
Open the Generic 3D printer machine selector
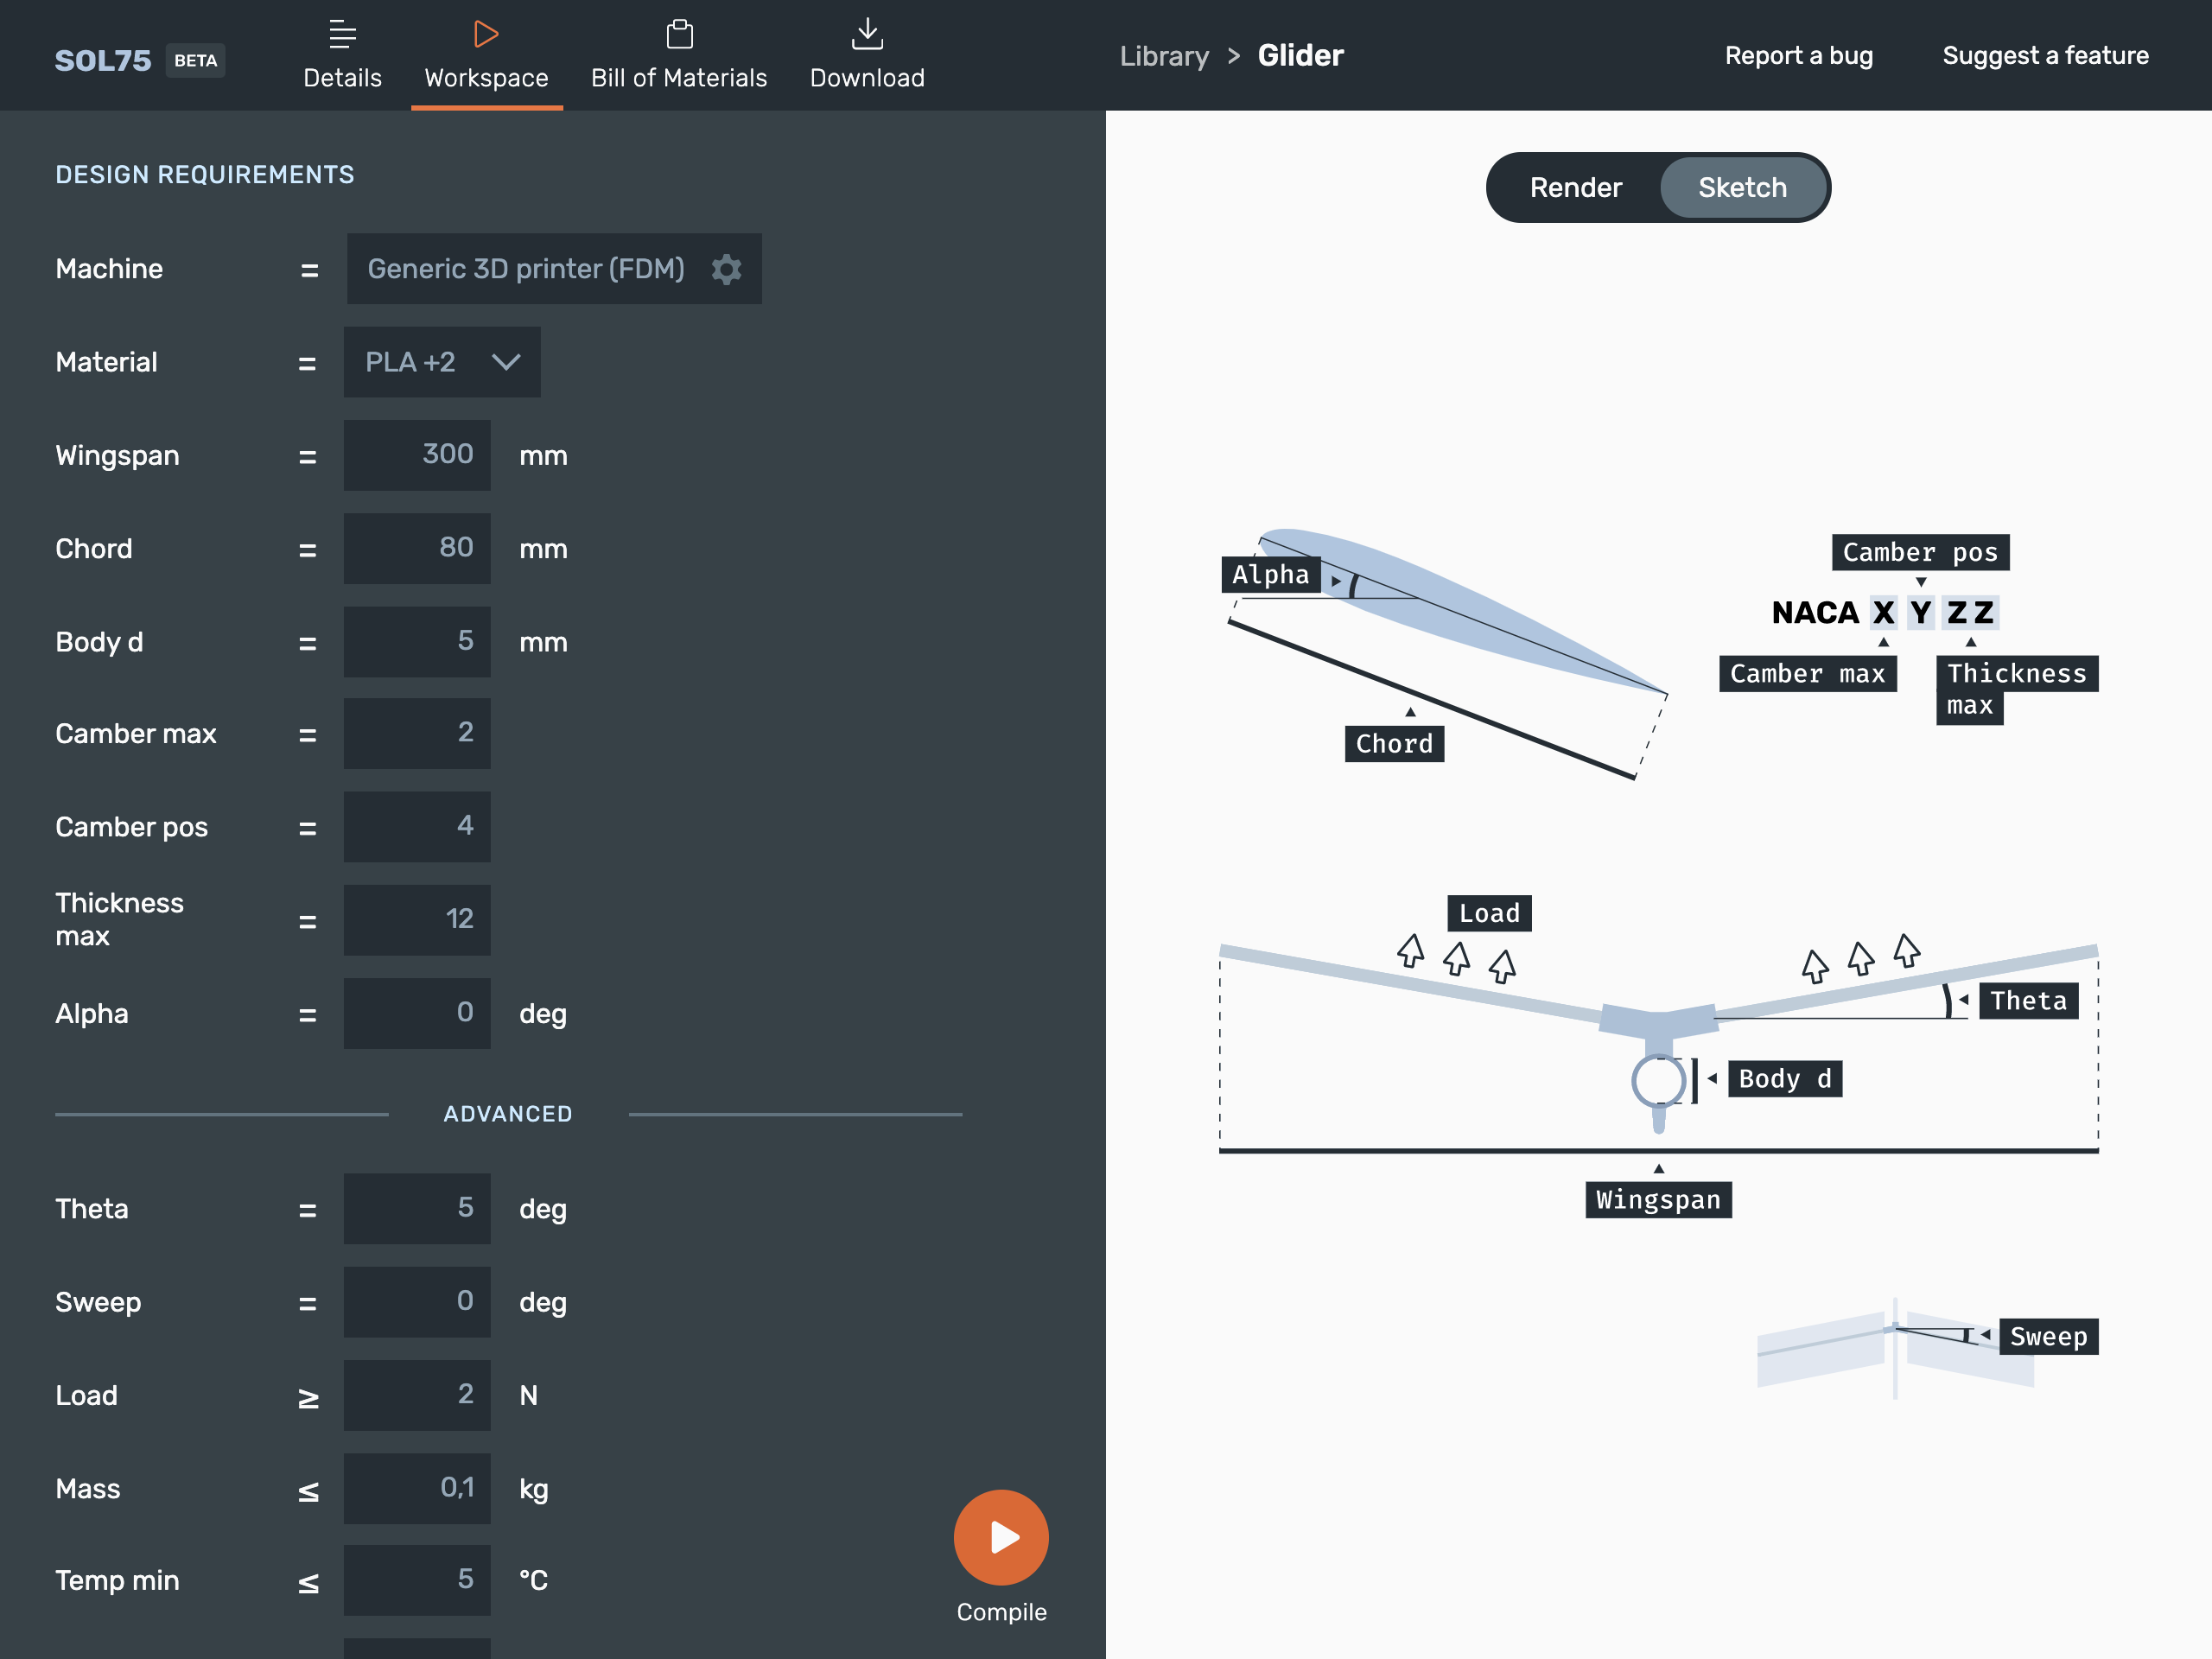coord(526,269)
